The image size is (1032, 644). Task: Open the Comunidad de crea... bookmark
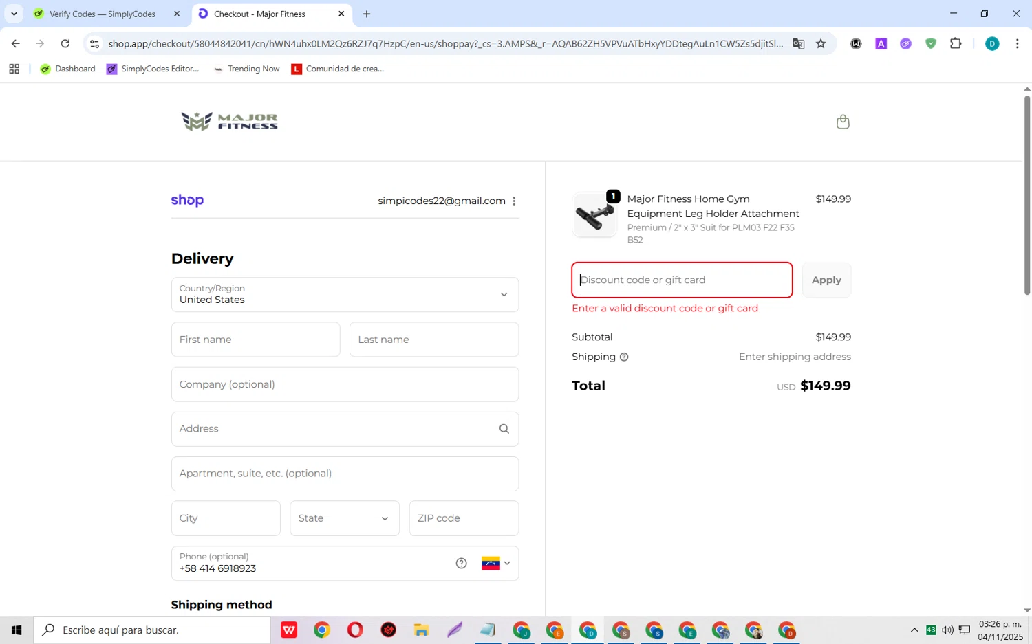[x=337, y=69]
